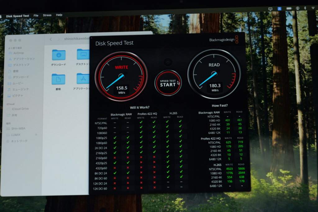Click the 1776 value in H.265

tap(229, 173)
